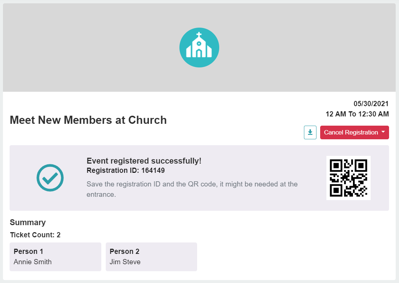Click the Summary heading

(x=28, y=223)
